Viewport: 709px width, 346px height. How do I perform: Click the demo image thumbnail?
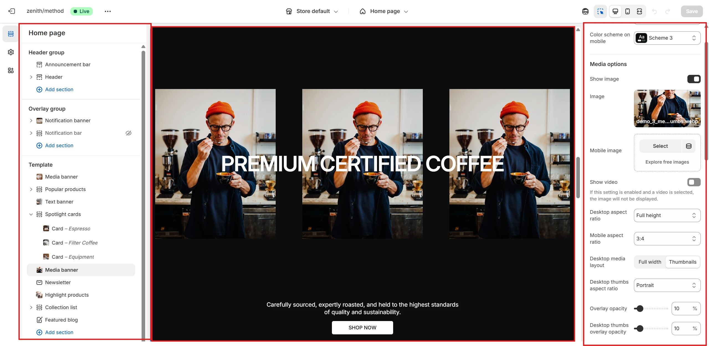[x=667, y=108]
